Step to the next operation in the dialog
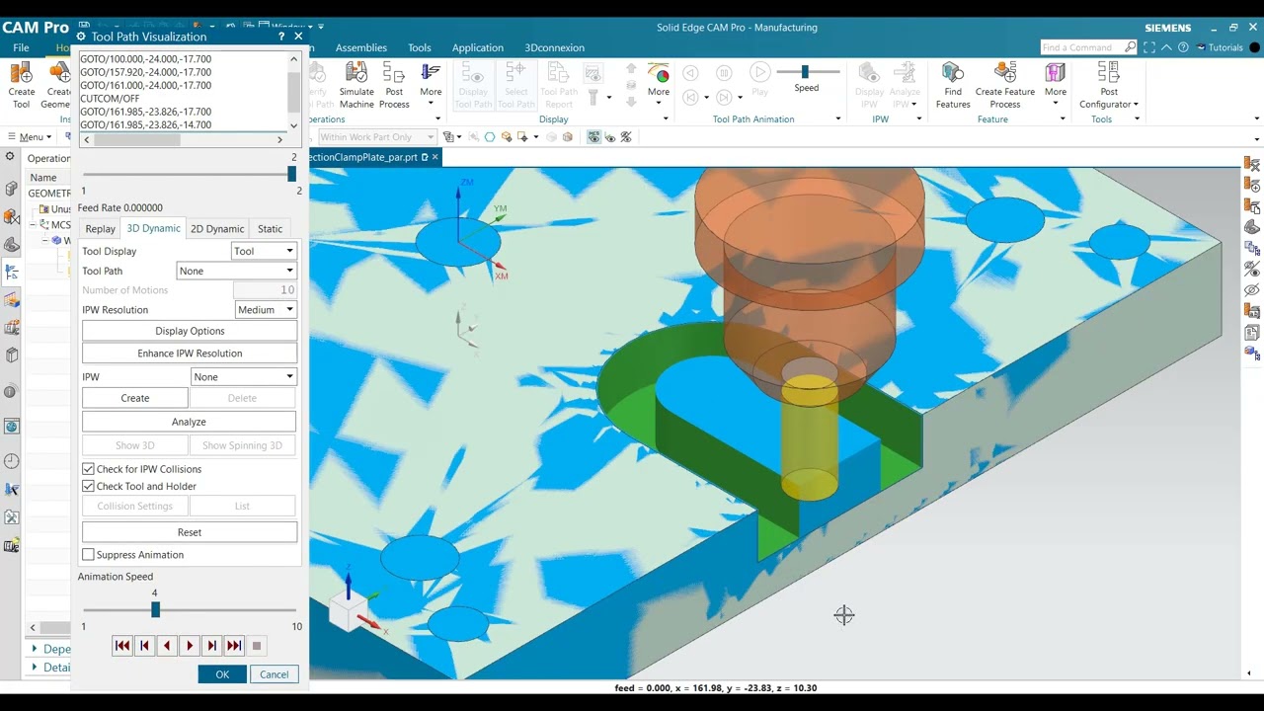 pyautogui.click(x=211, y=646)
